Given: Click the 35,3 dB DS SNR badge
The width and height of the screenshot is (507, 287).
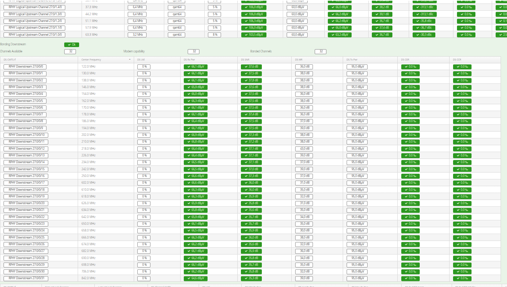Looking at the screenshot, I should coord(251,278).
